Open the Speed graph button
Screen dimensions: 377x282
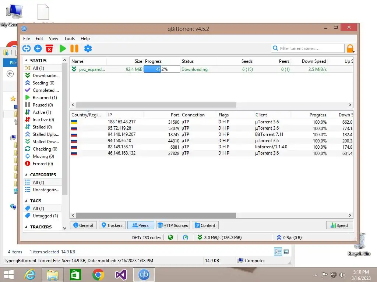pyautogui.click(x=339, y=225)
